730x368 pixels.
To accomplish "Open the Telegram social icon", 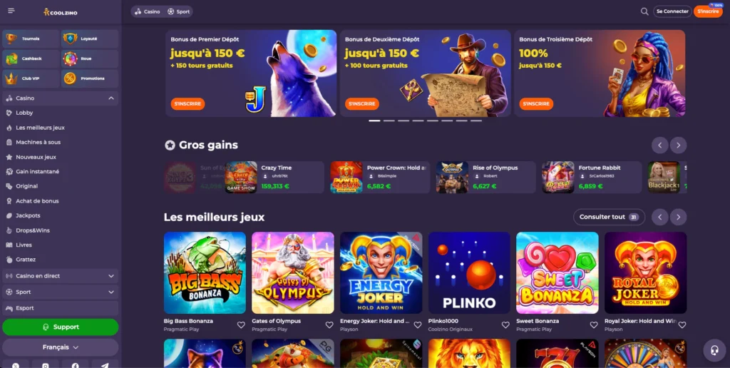I will pyautogui.click(x=106, y=365).
